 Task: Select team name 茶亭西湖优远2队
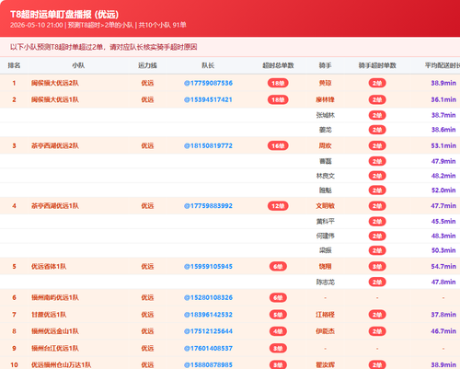(x=55, y=145)
